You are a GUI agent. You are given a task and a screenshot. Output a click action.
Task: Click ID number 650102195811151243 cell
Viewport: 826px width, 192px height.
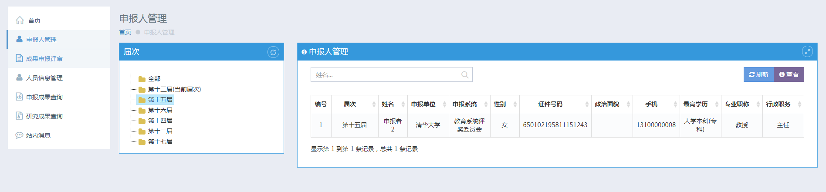[555, 125]
